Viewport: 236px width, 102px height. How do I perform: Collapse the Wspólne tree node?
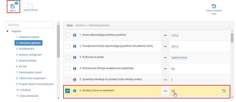tap(7, 31)
